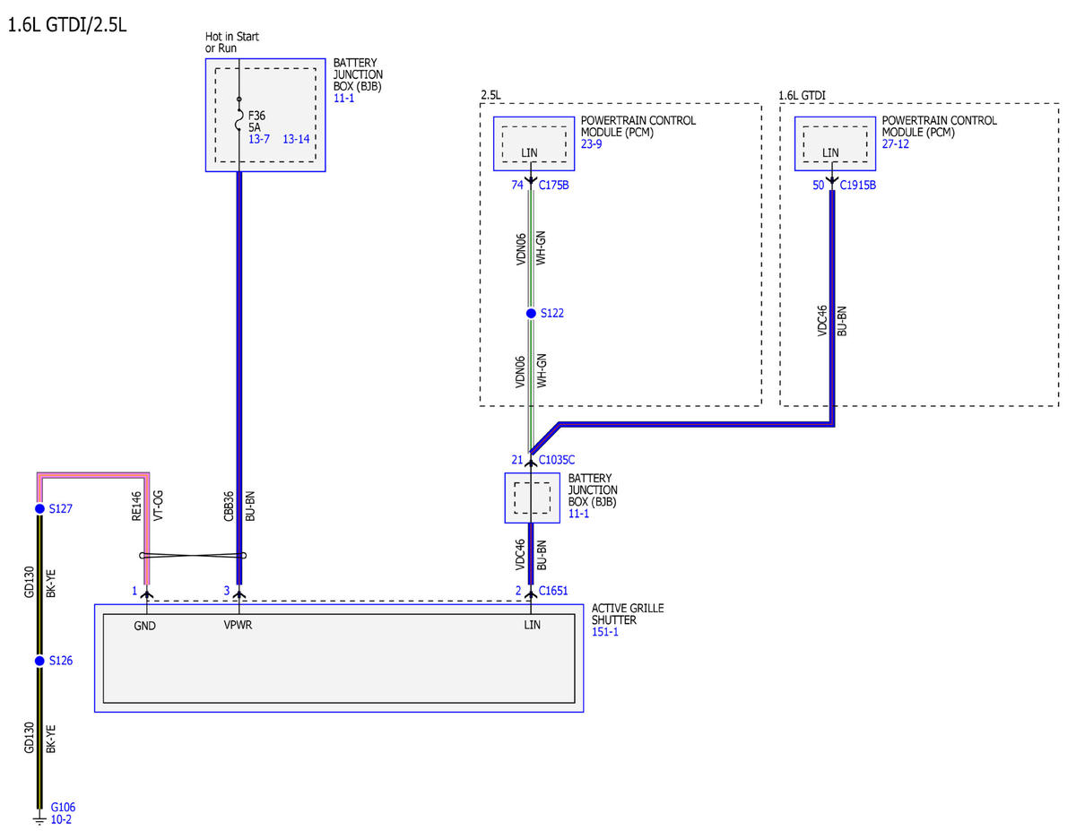Click the S126 splice dot
Image resolution: width=1076 pixels, height=831 pixels.
[39, 661]
